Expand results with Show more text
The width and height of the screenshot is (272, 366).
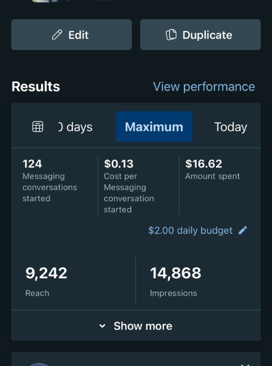click(x=143, y=326)
